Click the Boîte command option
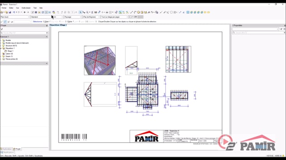The height and width of the screenshot is (160, 286). [70, 22]
